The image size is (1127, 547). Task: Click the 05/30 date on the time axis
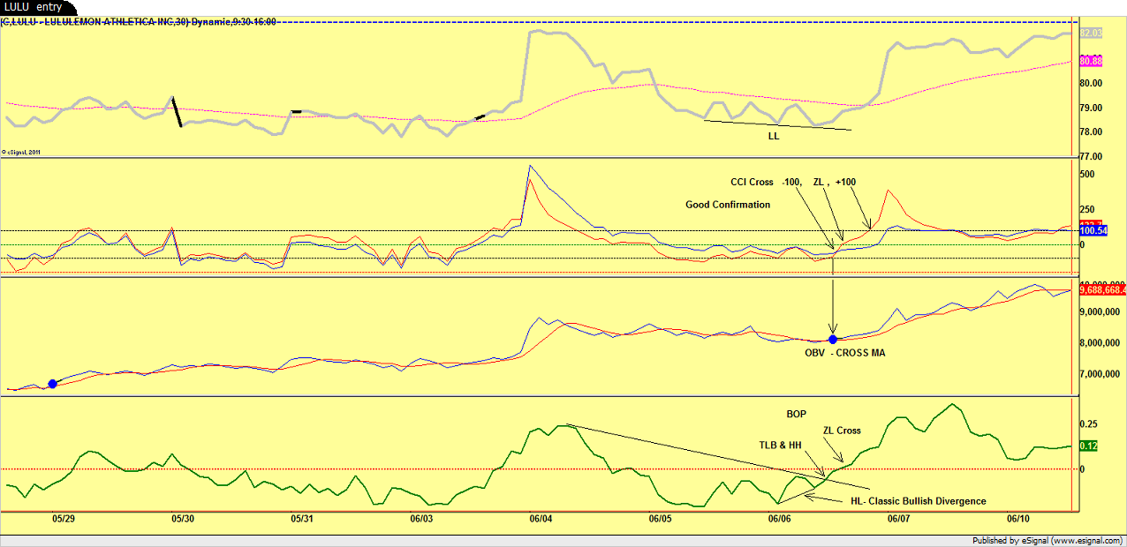[183, 520]
